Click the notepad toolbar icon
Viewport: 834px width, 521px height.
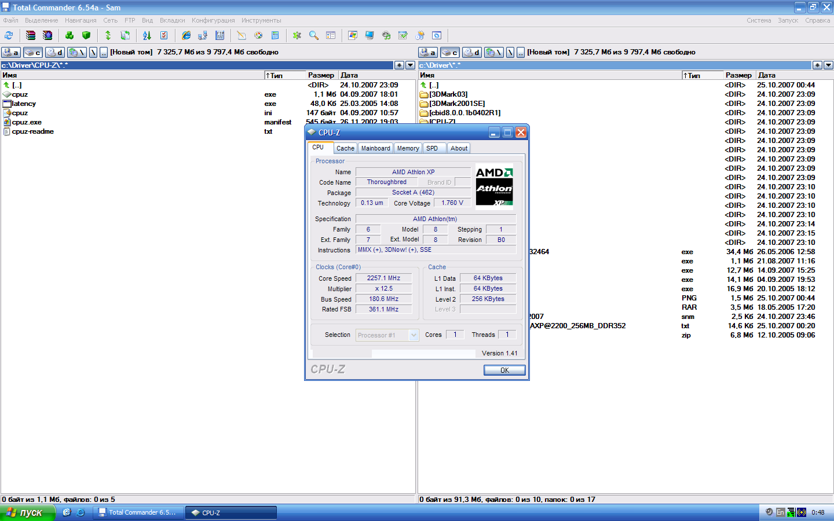coord(242,35)
